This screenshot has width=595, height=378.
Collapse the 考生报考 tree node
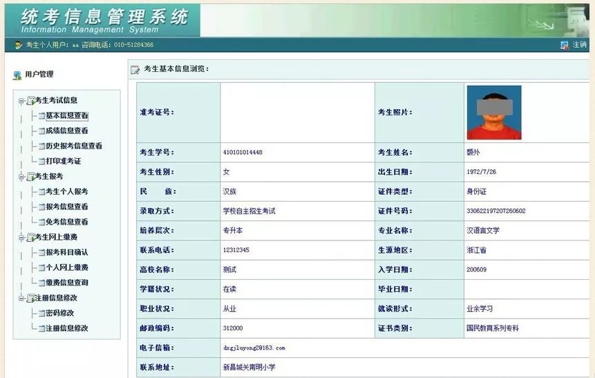pyautogui.click(x=21, y=177)
